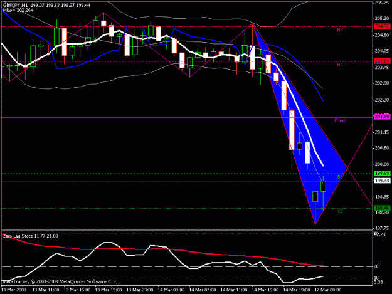This screenshot has width=392, height=294.
Task: Select the Pivot level label
Action: click(x=341, y=120)
